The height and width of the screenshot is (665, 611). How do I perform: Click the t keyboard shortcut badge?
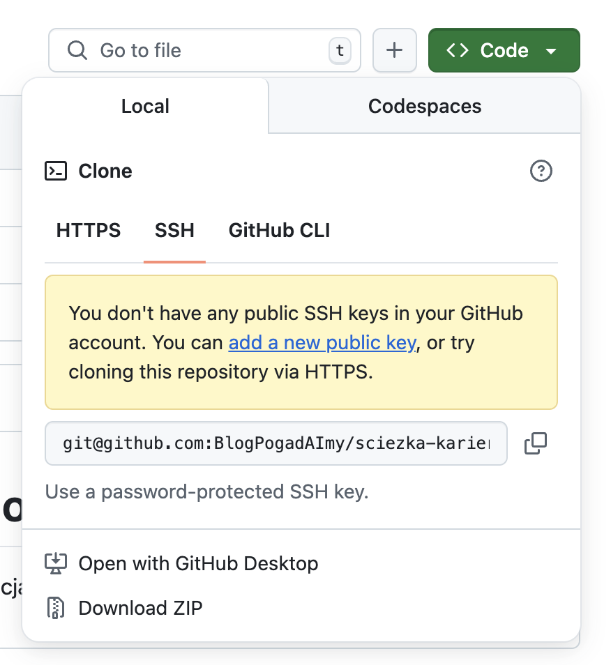pos(340,49)
